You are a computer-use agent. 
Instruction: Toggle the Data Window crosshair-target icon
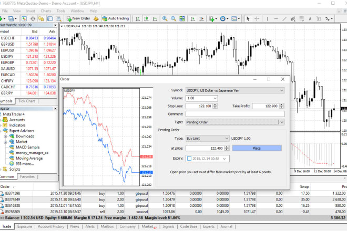click(x=33, y=18)
